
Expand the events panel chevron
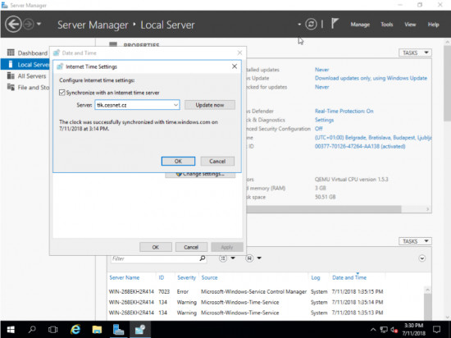click(421, 258)
